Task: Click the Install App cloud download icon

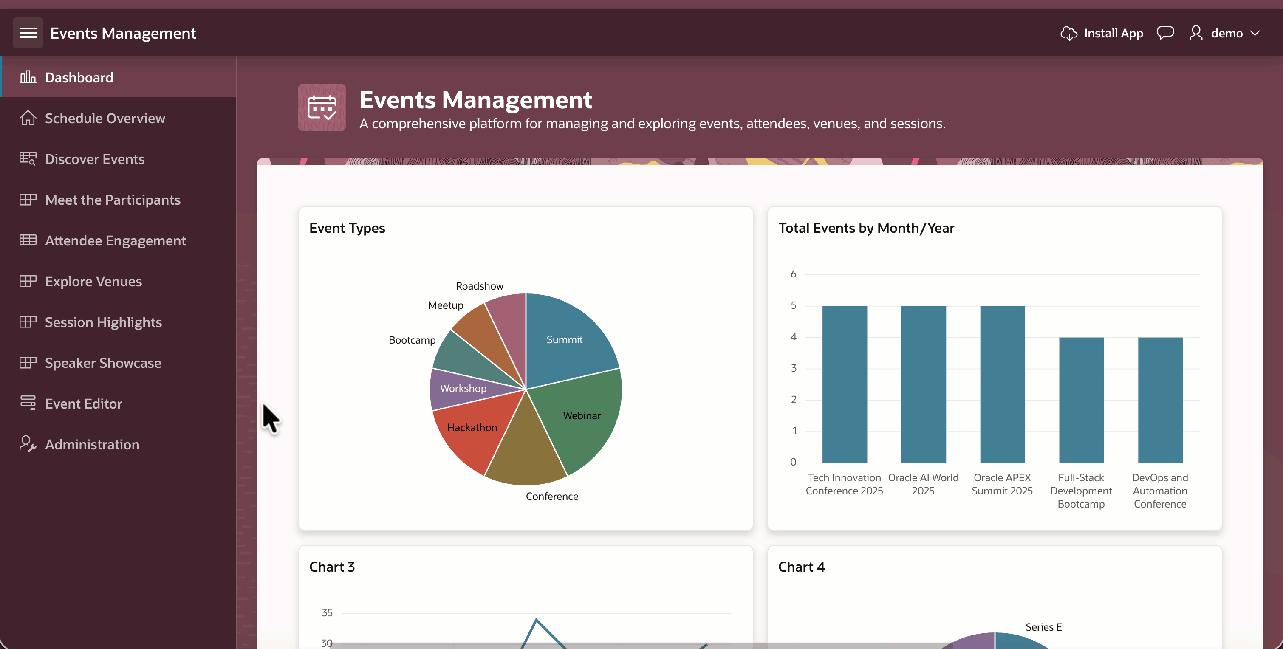Action: (x=1068, y=34)
